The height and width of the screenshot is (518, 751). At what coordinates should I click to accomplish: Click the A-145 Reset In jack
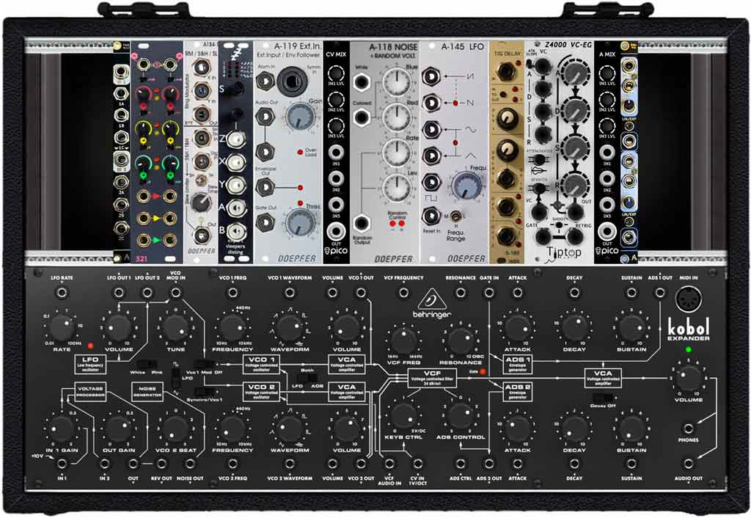432,216
